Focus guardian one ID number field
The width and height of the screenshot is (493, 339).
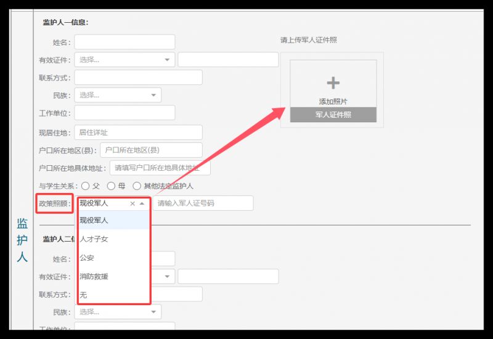tap(228, 60)
